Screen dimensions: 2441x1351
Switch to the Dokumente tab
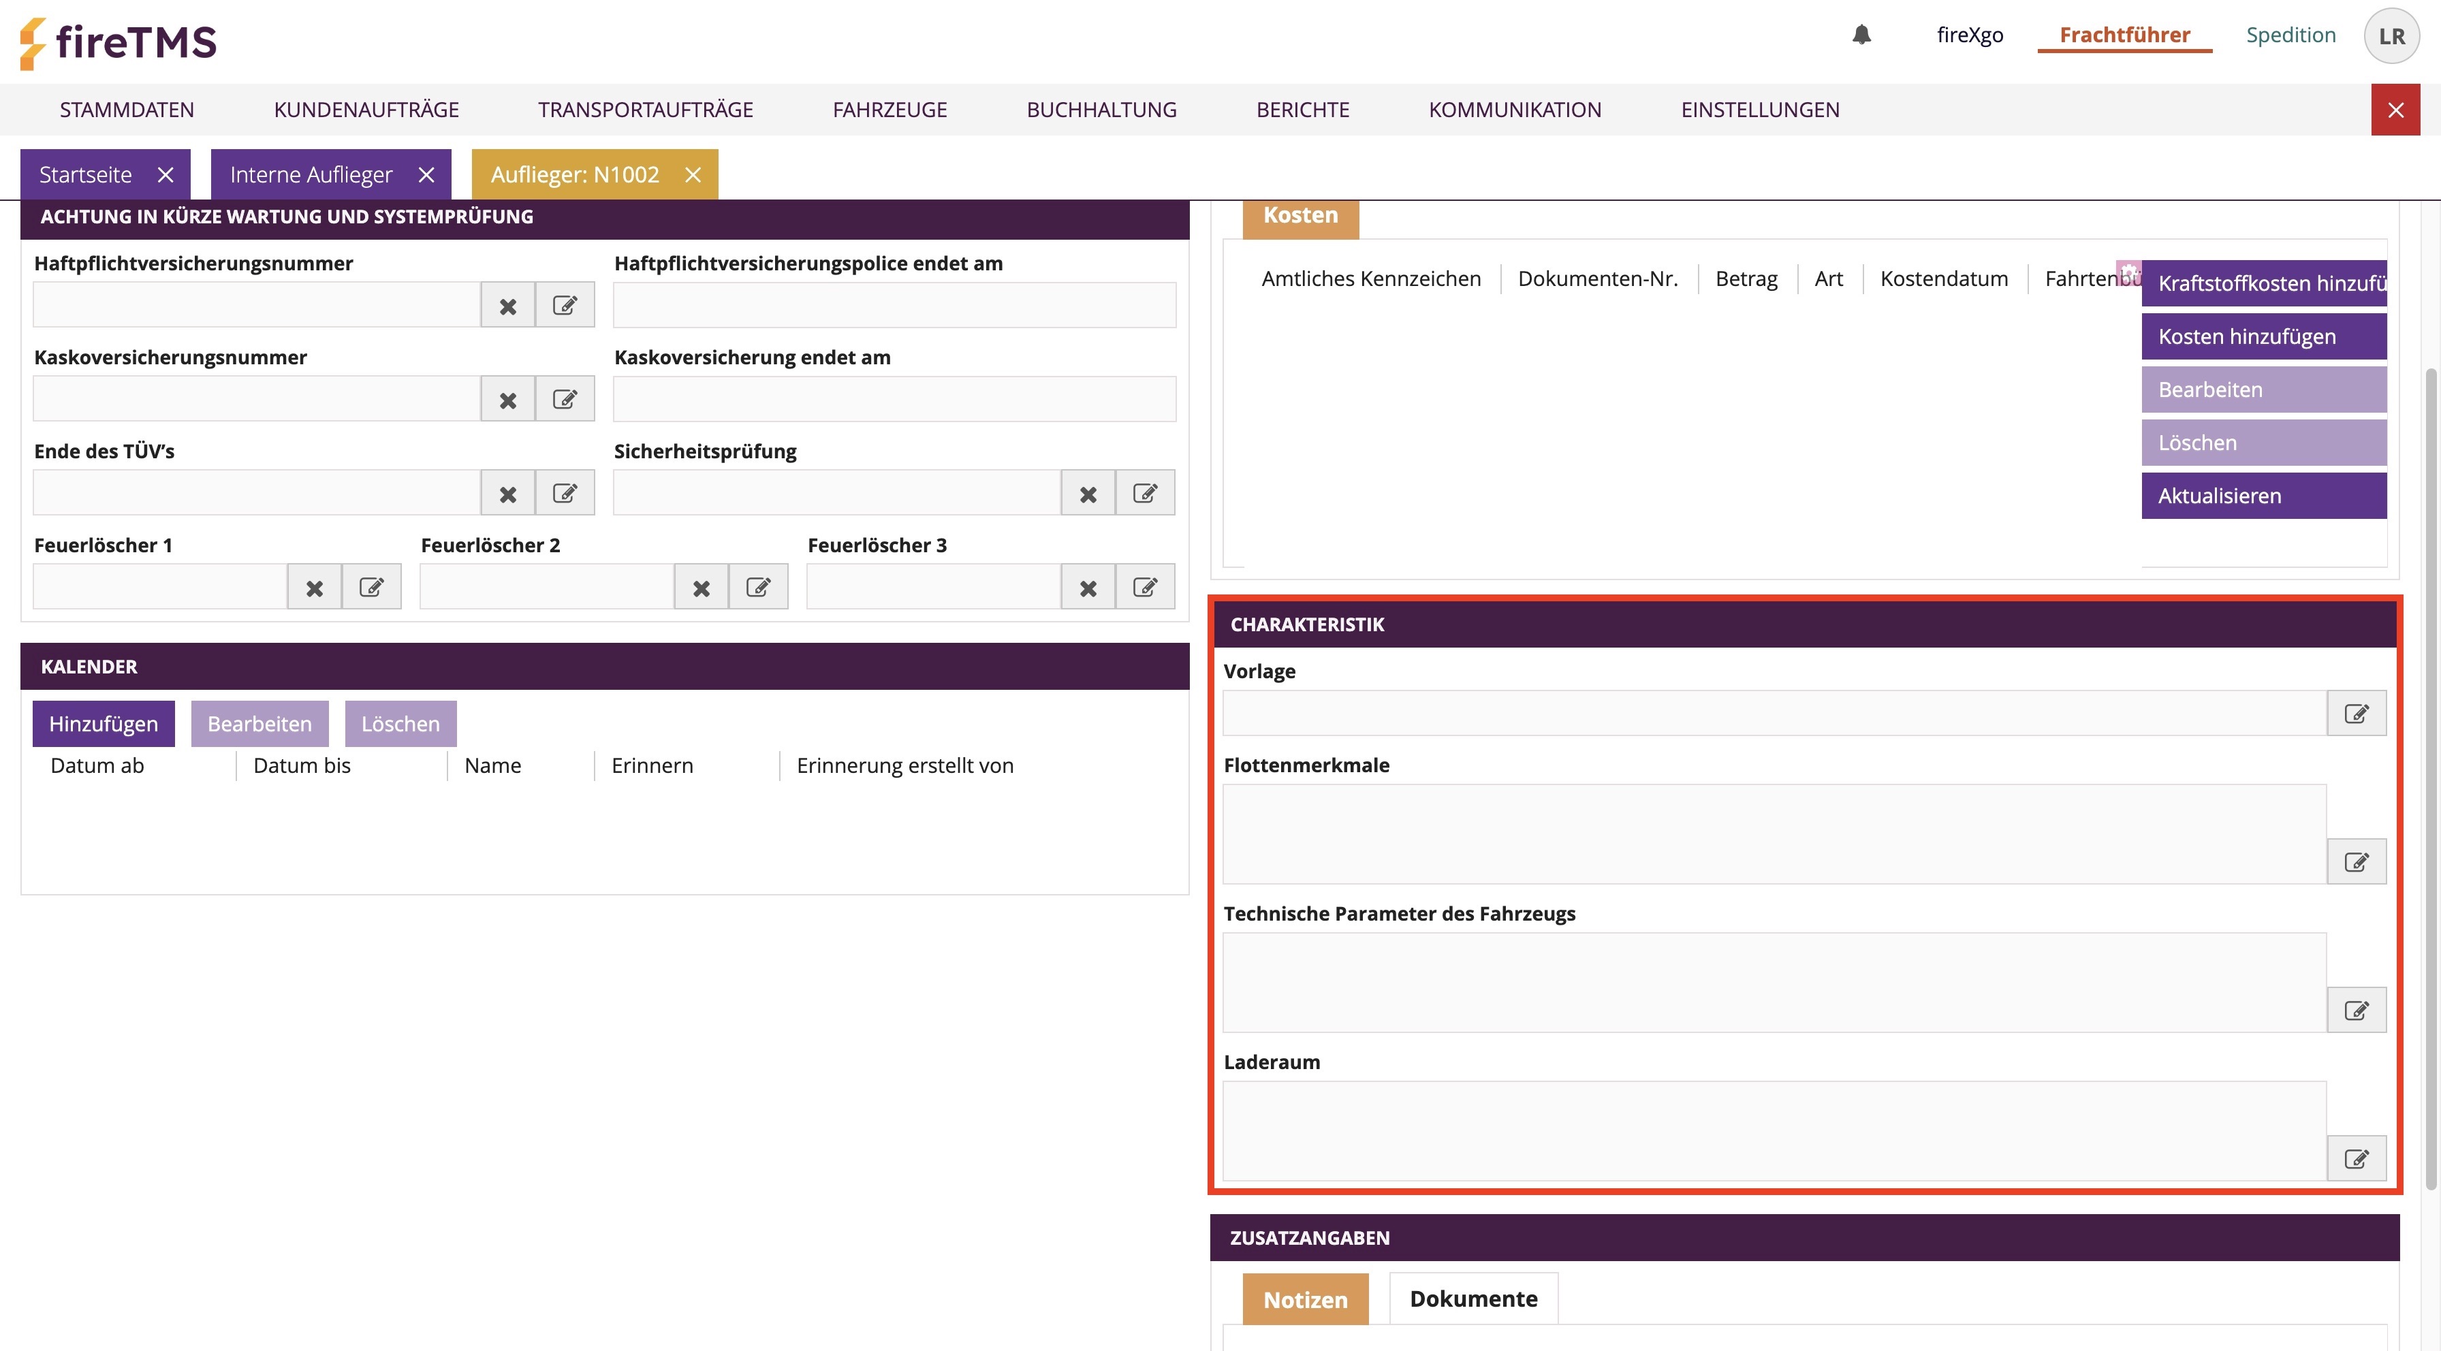1473,1299
